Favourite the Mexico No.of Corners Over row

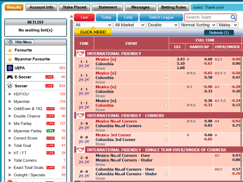point(166,160)
